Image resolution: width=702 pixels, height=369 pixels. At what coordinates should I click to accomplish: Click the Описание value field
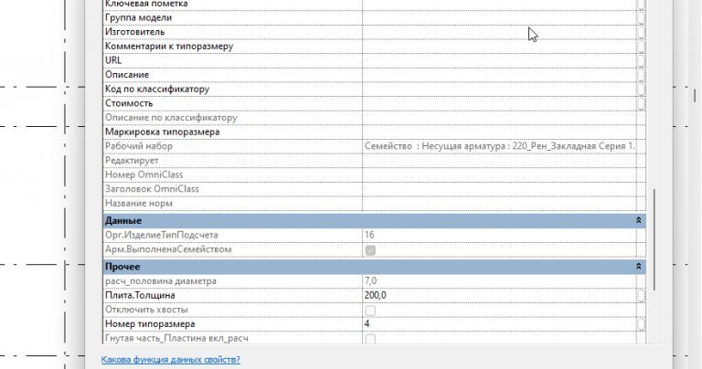[x=499, y=75]
